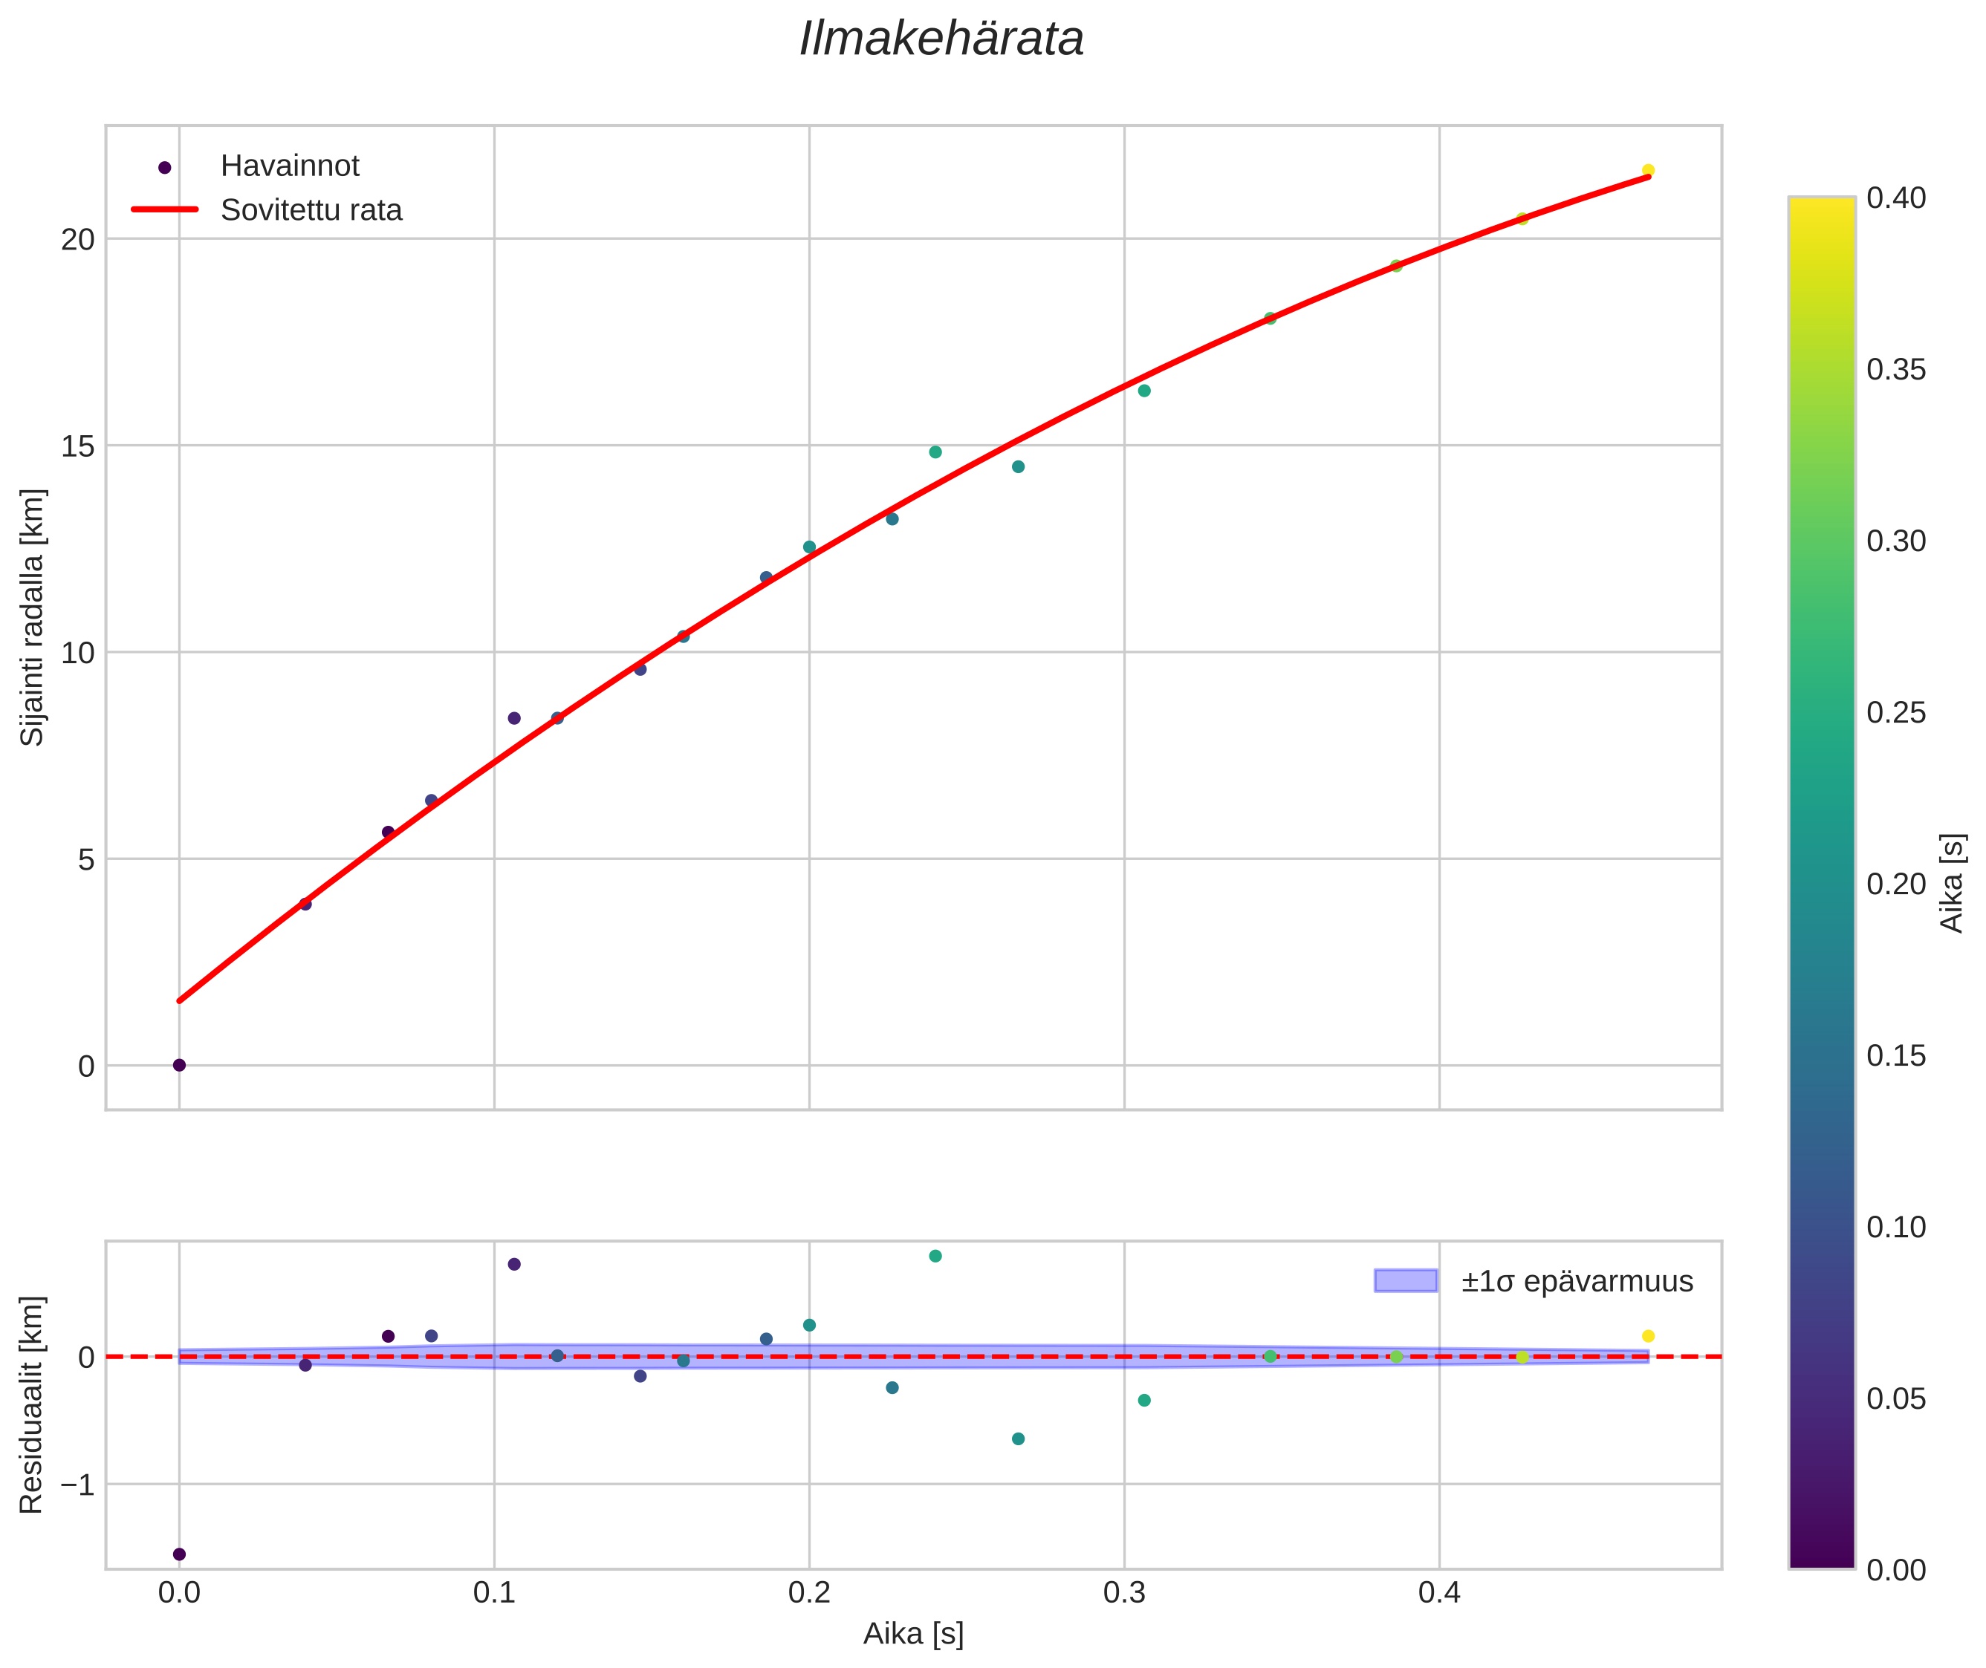Click the blue ±1σ legend swatch
The width and height of the screenshot is (1986, 1668).
click(x=1405, y=1281)
